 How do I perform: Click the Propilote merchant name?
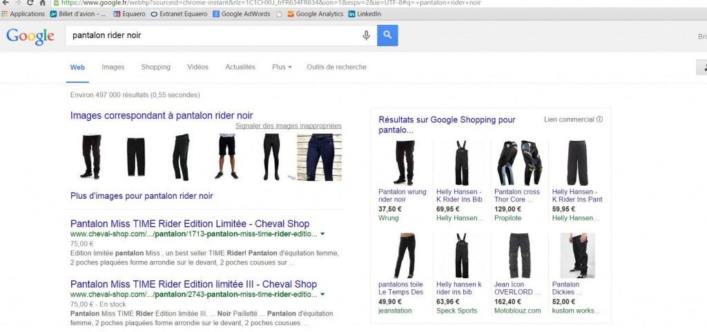(507, 218)
